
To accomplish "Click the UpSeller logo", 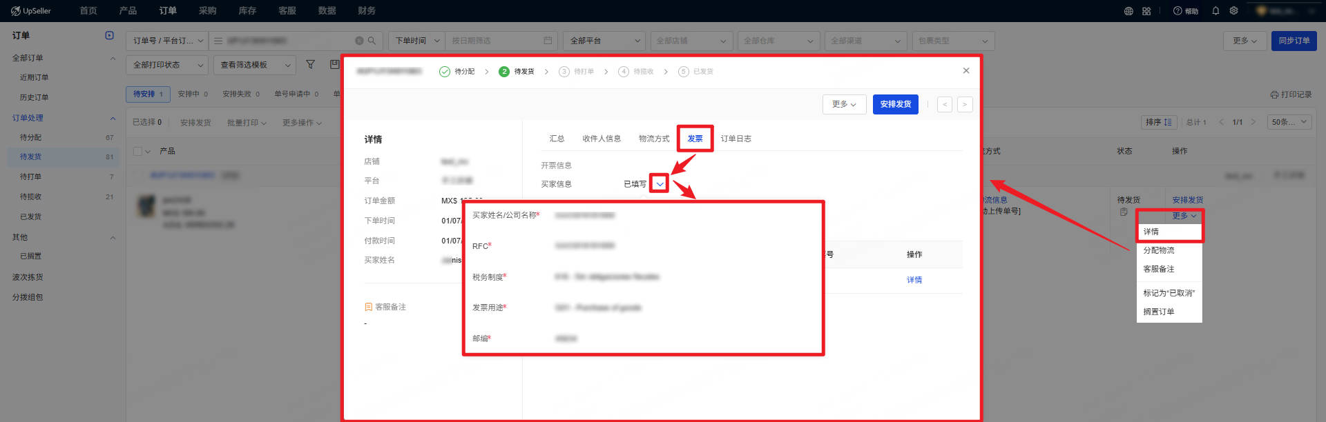I will point(31,11).
